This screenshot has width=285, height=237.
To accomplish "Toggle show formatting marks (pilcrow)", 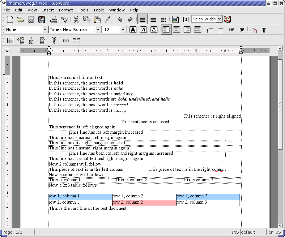I will 186,19.
